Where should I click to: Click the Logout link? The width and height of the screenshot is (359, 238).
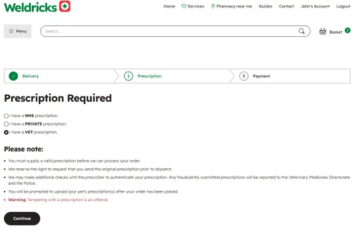tap(343, 6)
